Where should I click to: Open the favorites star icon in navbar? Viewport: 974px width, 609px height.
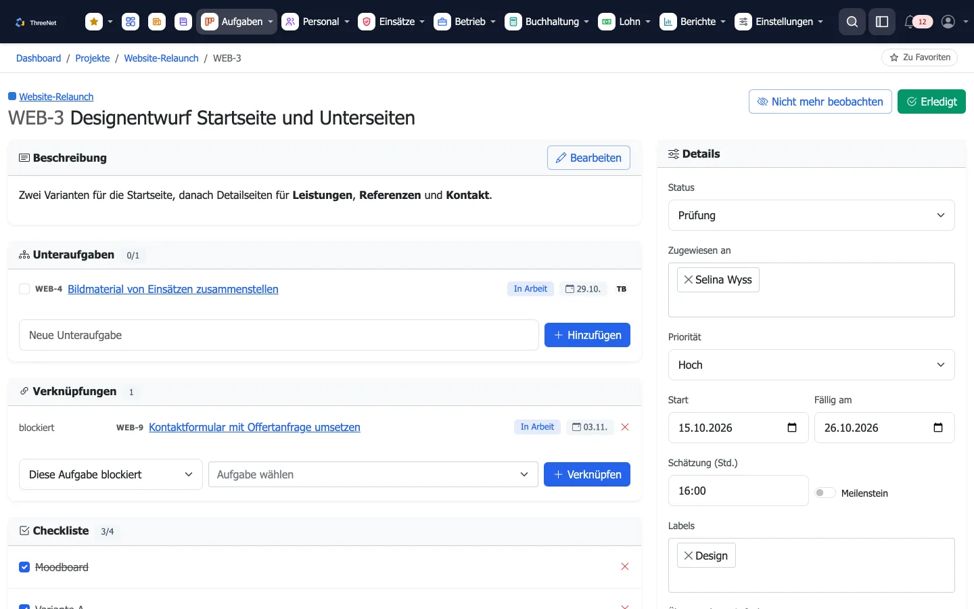pyautogui.click(x=94, y=22)
